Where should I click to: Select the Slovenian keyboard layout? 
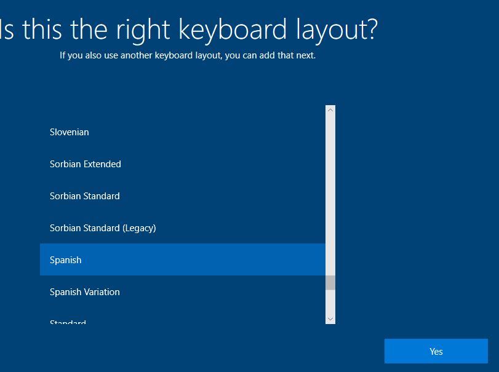pyautogui.click(x=70, y=132)
